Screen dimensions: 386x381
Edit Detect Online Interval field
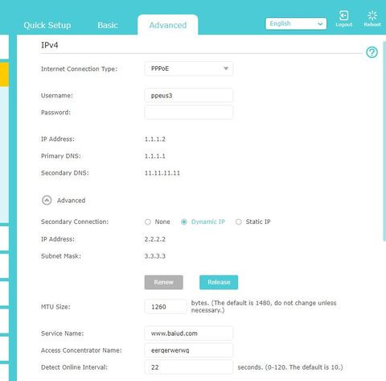coord(189,367)
